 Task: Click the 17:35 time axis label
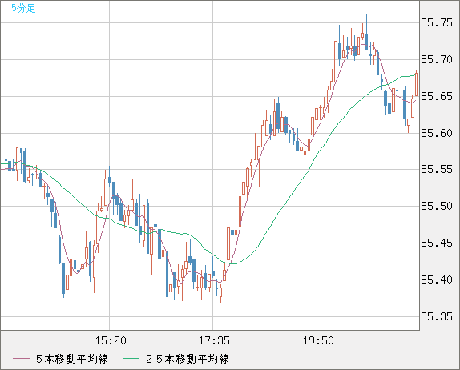[214, 340]
